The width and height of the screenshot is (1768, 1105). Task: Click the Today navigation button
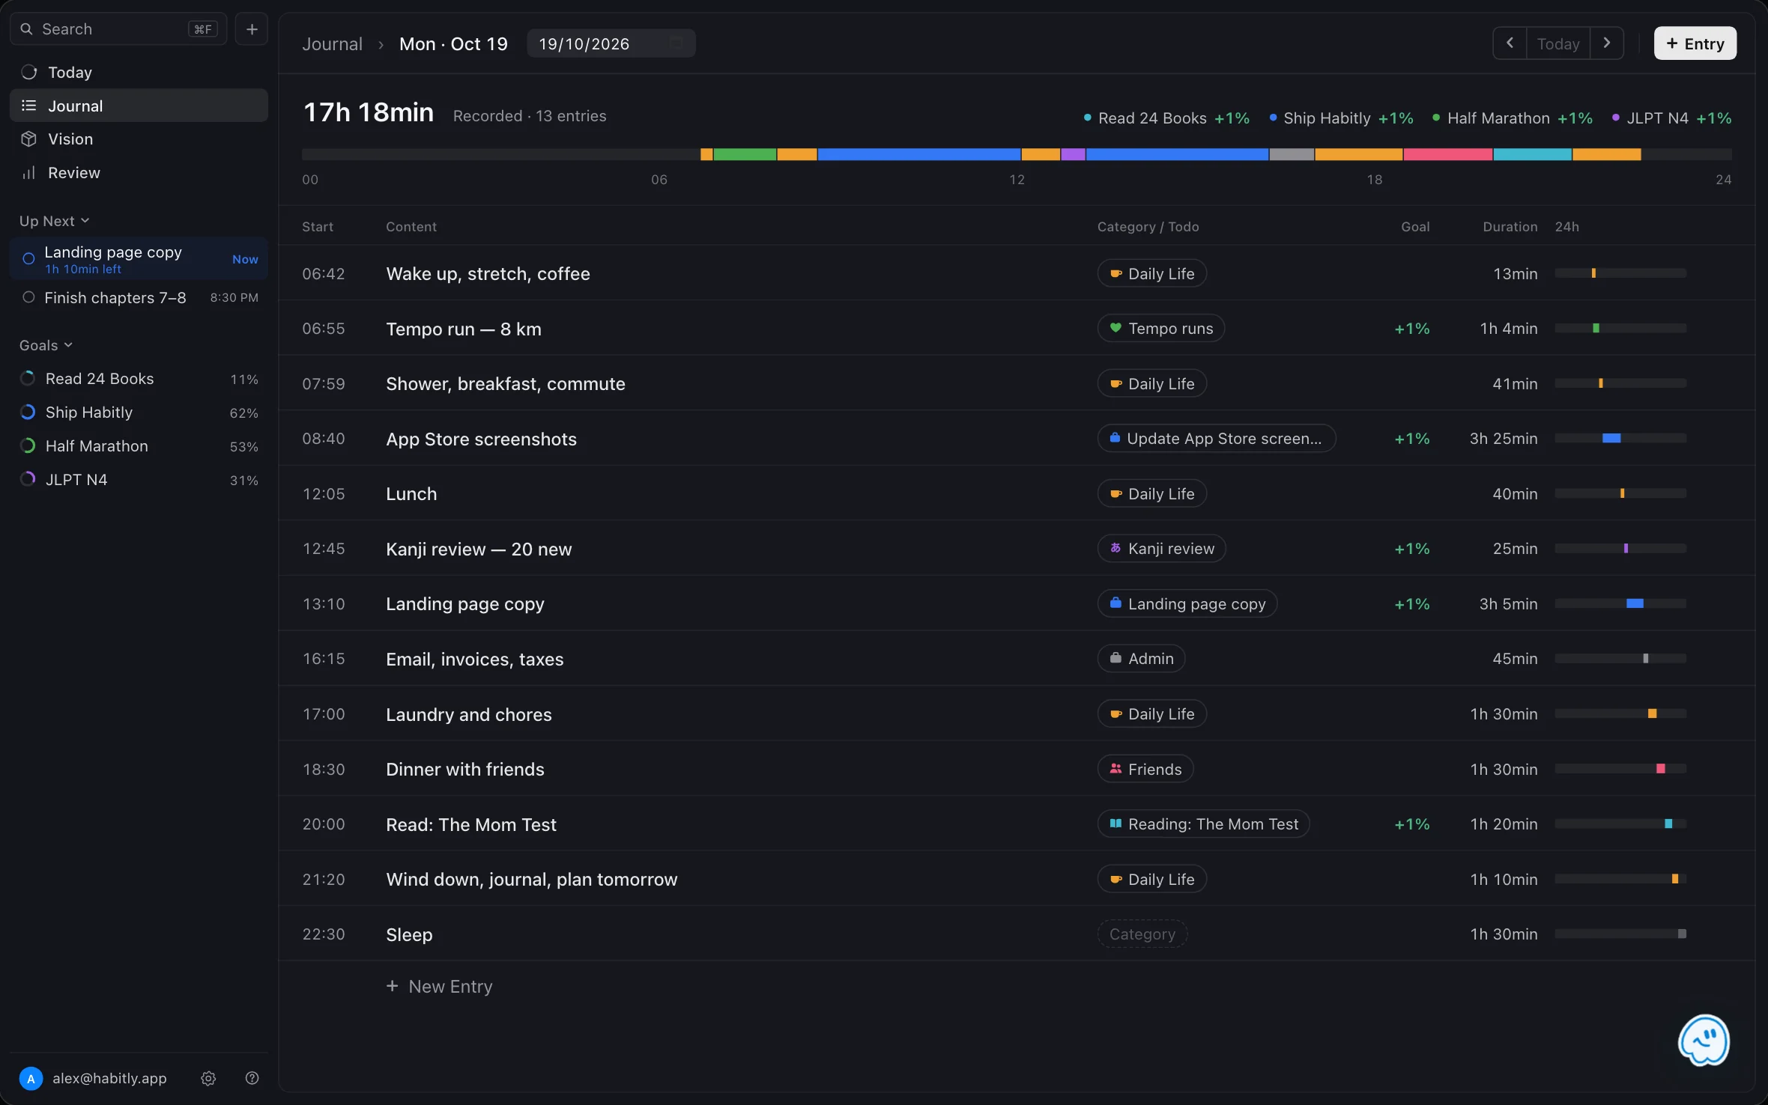[1558, 43]
